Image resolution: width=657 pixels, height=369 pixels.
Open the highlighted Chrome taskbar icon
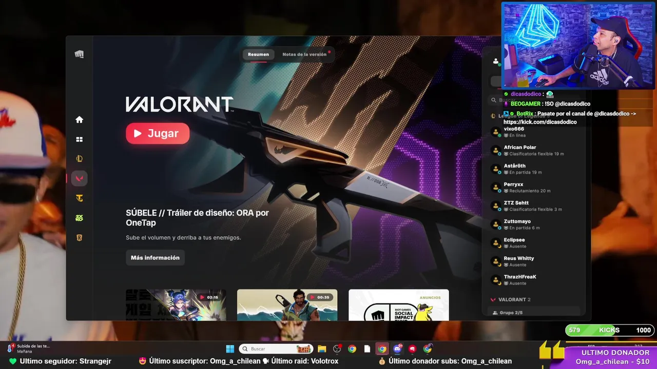click(x=382, y=349)
